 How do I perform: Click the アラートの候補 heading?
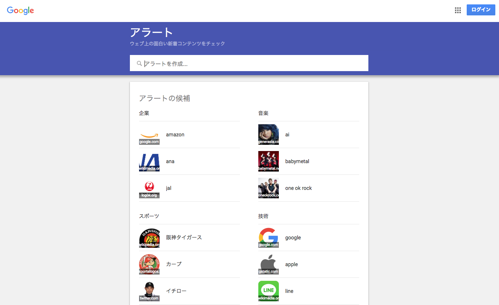point(165,98)
